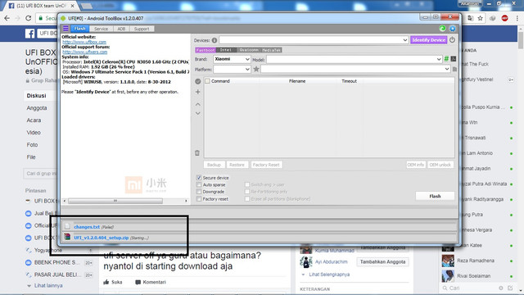Image resolution: width=524 pixels, height=295 pixels.
Task: Click the check-all circle icon left of command list
Action: click(x=198, y=81)
